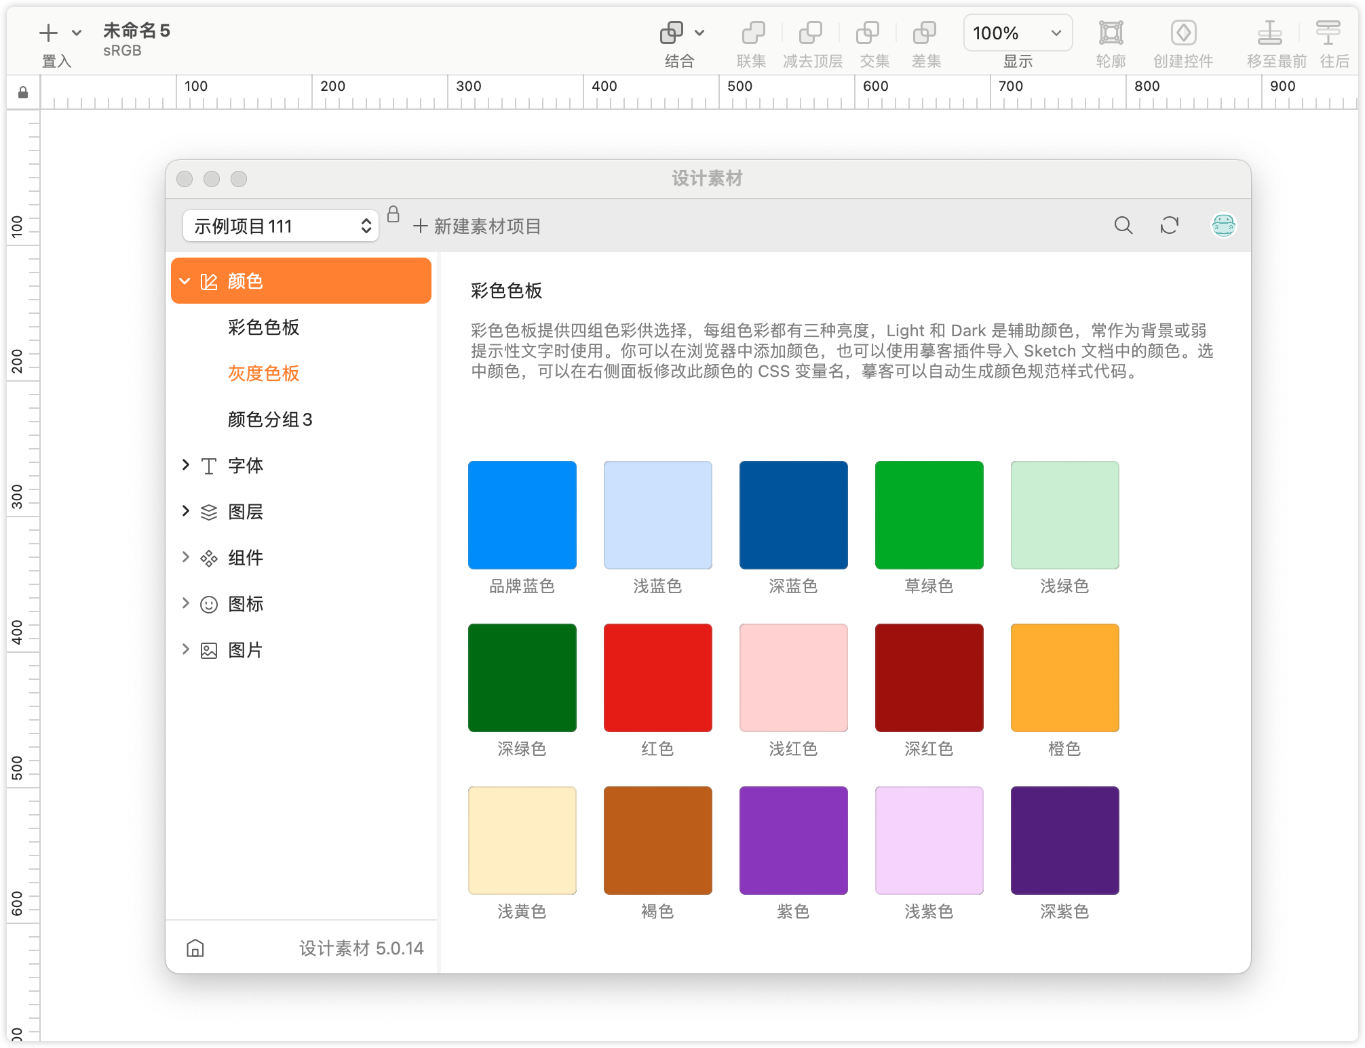Toggle the ruler lock icon
The width and height of the screenshot is (1365, 1048).
tap(23, 92)
